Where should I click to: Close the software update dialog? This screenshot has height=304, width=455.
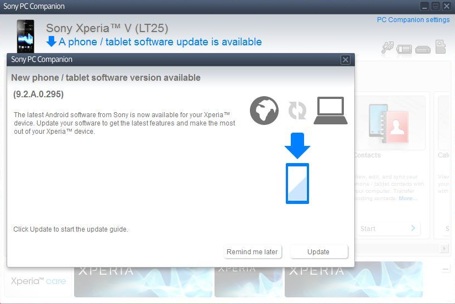pos(345,60)
